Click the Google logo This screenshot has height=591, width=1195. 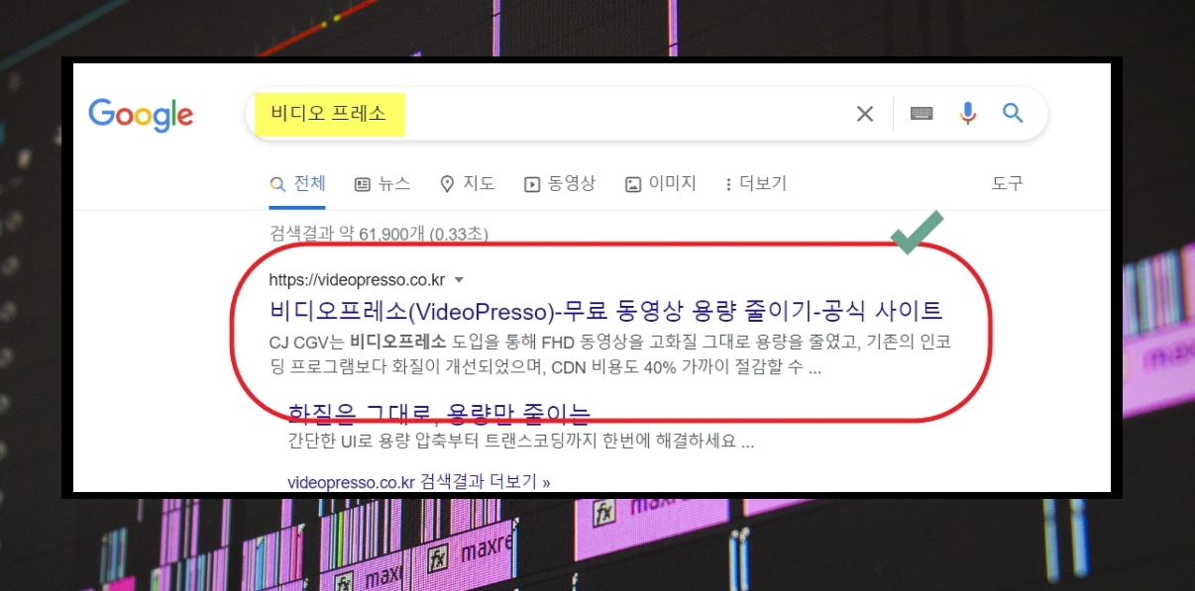coord(141,115)
